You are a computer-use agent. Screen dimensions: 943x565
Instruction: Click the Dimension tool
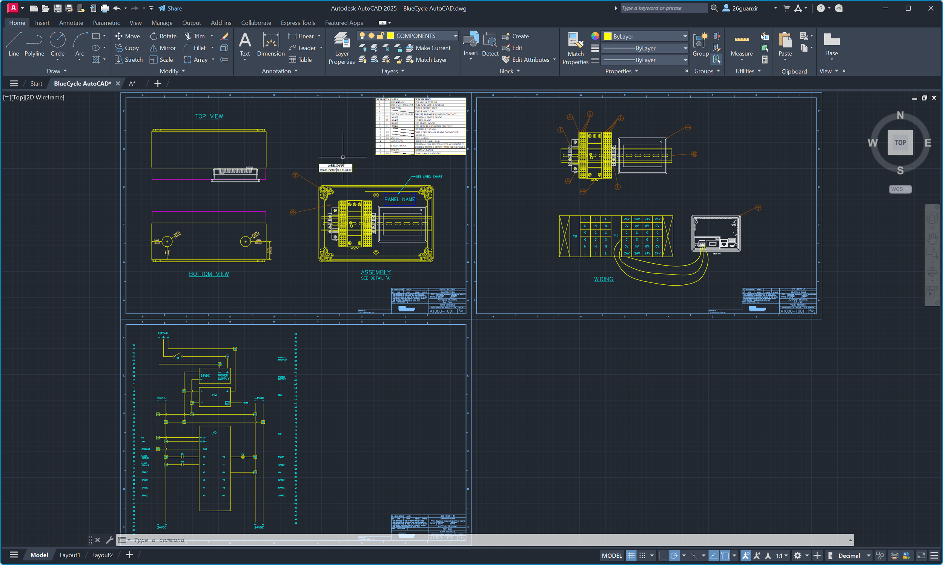pos(270,44)
